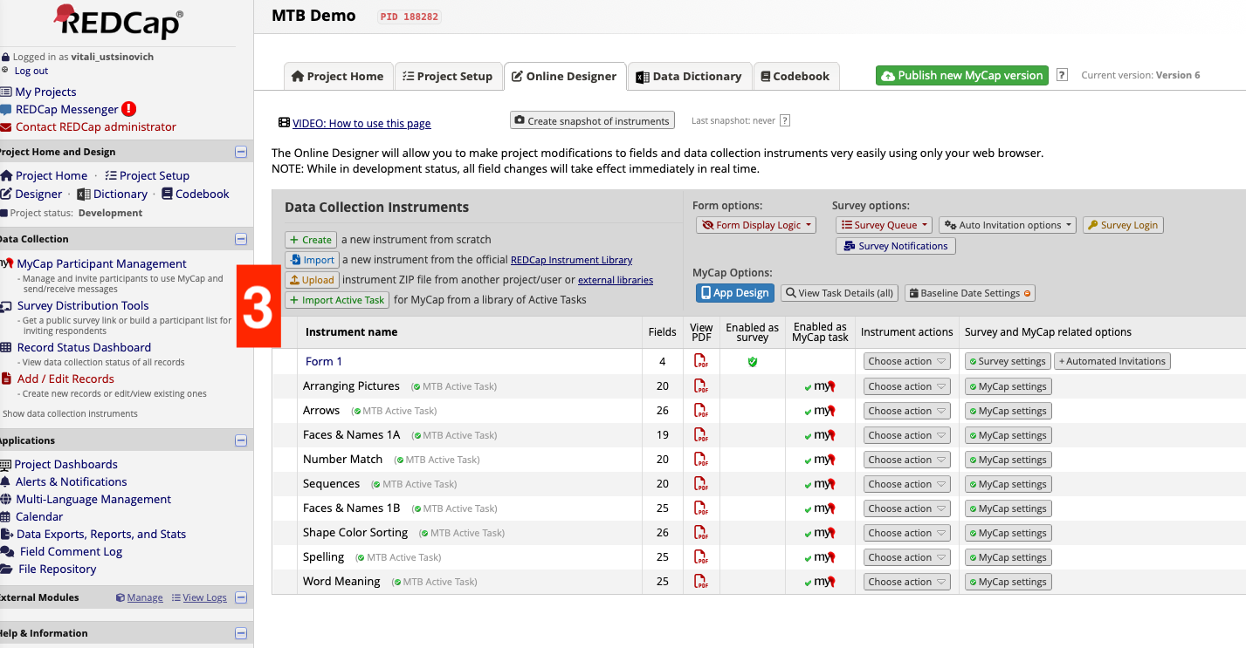The width and height of the screenshot is (1246, 648).
Task: View PDF of Sequences instrument
Action: [701, 483]
